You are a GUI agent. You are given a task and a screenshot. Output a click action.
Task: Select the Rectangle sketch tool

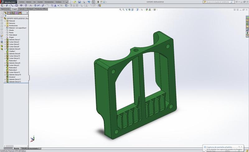16,5
